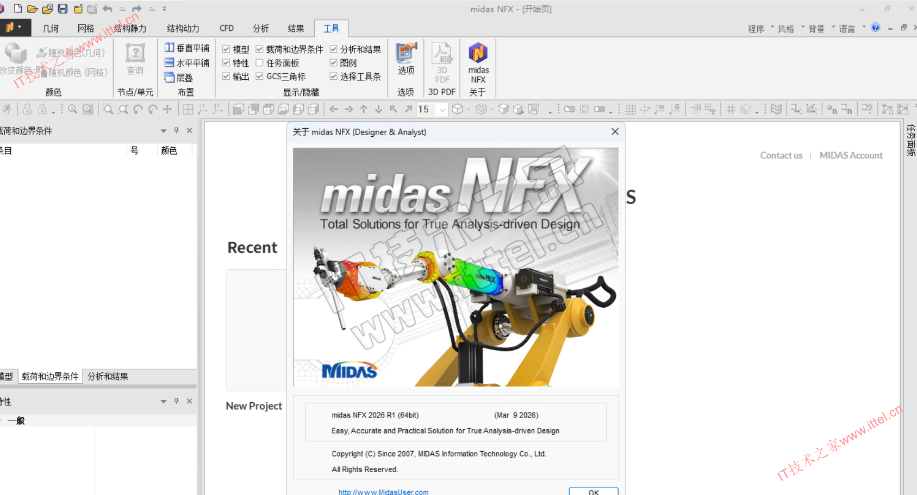Click OK in the about dialog
The height and width of the screenshot is (495, 917).
coord(593,491)
